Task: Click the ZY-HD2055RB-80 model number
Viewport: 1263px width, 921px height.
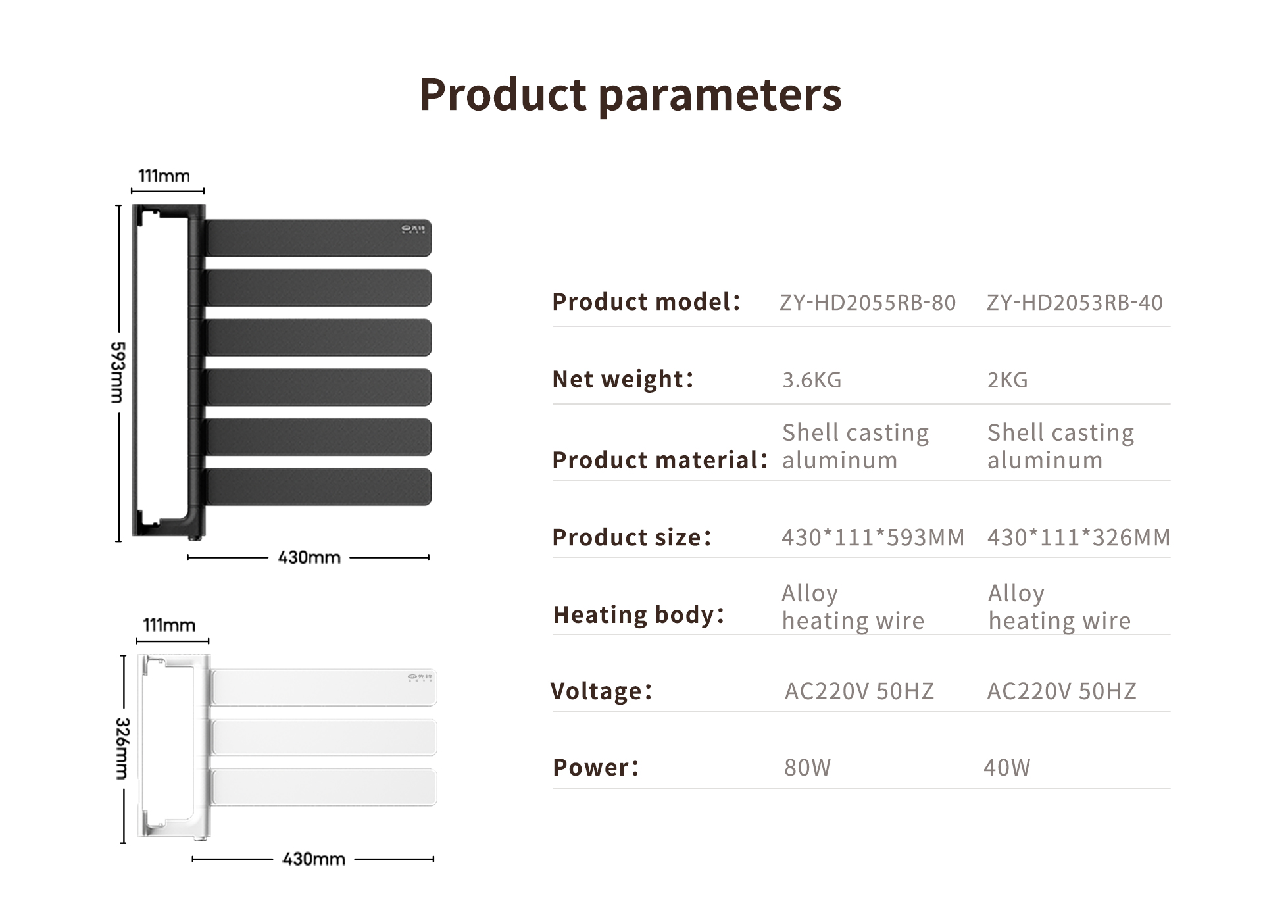Action: (x=868, y=303)
